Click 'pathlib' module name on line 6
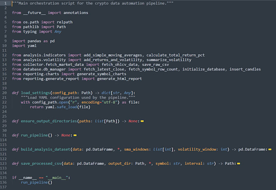Image resolution: width=276 pixels, height=190 pixels. pyautogui.click(x=31, y=27)
